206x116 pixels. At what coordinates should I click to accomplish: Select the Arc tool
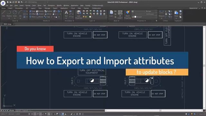coord(20,14)
